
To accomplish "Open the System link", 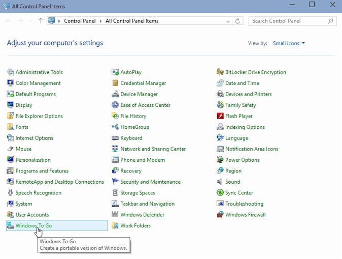I will [24, 204].
